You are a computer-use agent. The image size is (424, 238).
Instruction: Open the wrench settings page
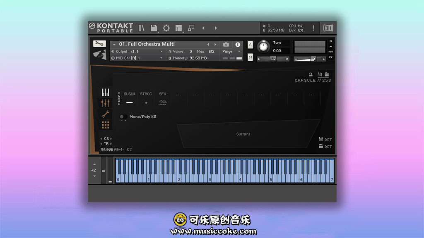click(x=106, y=114)
